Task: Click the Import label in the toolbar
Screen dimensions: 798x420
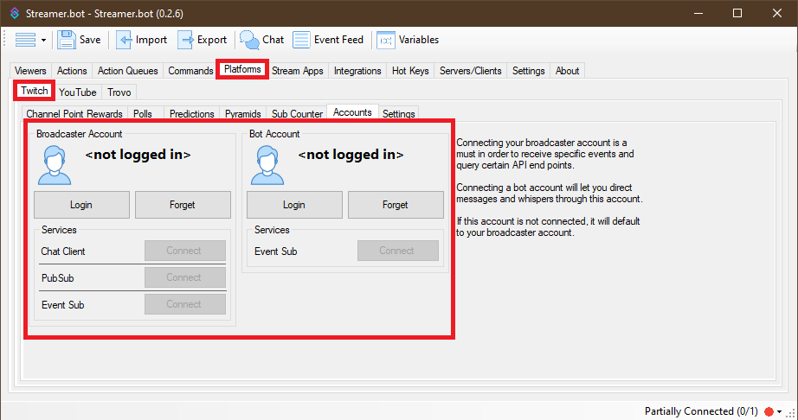Action: [x=151, y=40]
